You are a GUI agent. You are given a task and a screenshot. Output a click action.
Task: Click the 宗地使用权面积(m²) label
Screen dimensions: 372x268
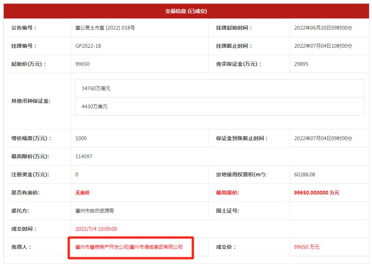242,174
